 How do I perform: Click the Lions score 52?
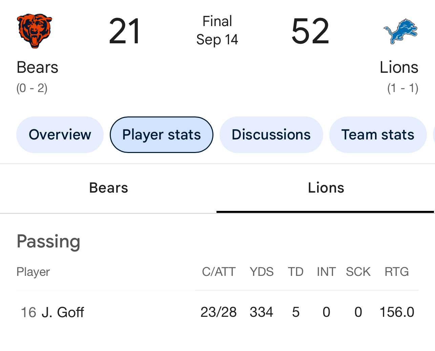point(310,31)
